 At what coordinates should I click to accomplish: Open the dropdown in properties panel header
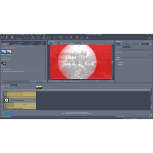coord(145,44)
